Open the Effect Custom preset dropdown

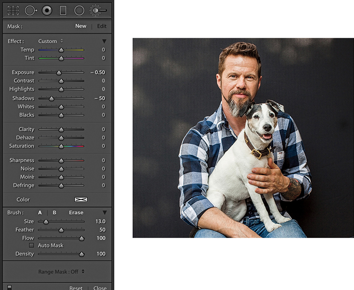[51, 41]
